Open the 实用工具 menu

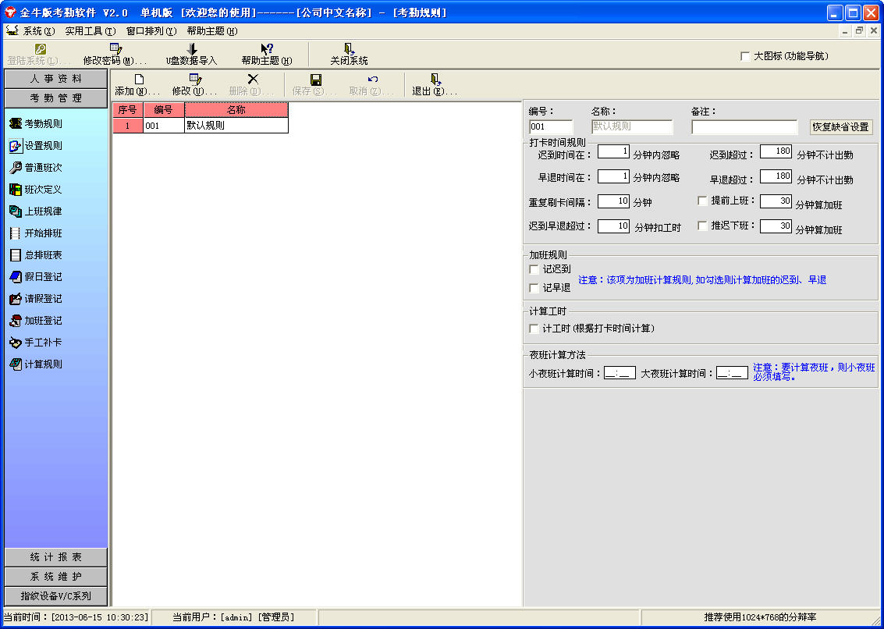pyautogui.click(x=90, y=31)
